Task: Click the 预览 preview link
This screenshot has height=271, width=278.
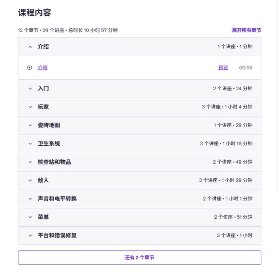Action: tap(223, 68)
